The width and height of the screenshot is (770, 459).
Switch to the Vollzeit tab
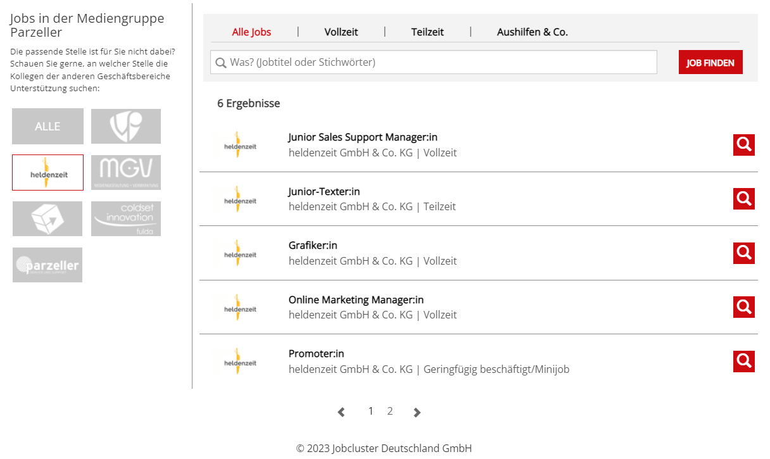click(341, 32)
